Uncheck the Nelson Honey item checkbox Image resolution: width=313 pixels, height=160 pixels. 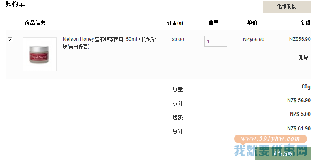coord(10,40)
